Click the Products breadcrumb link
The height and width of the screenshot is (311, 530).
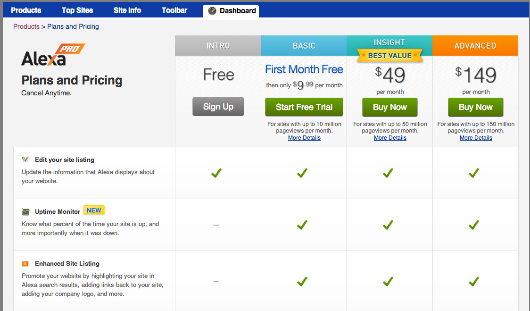(26, 26)
